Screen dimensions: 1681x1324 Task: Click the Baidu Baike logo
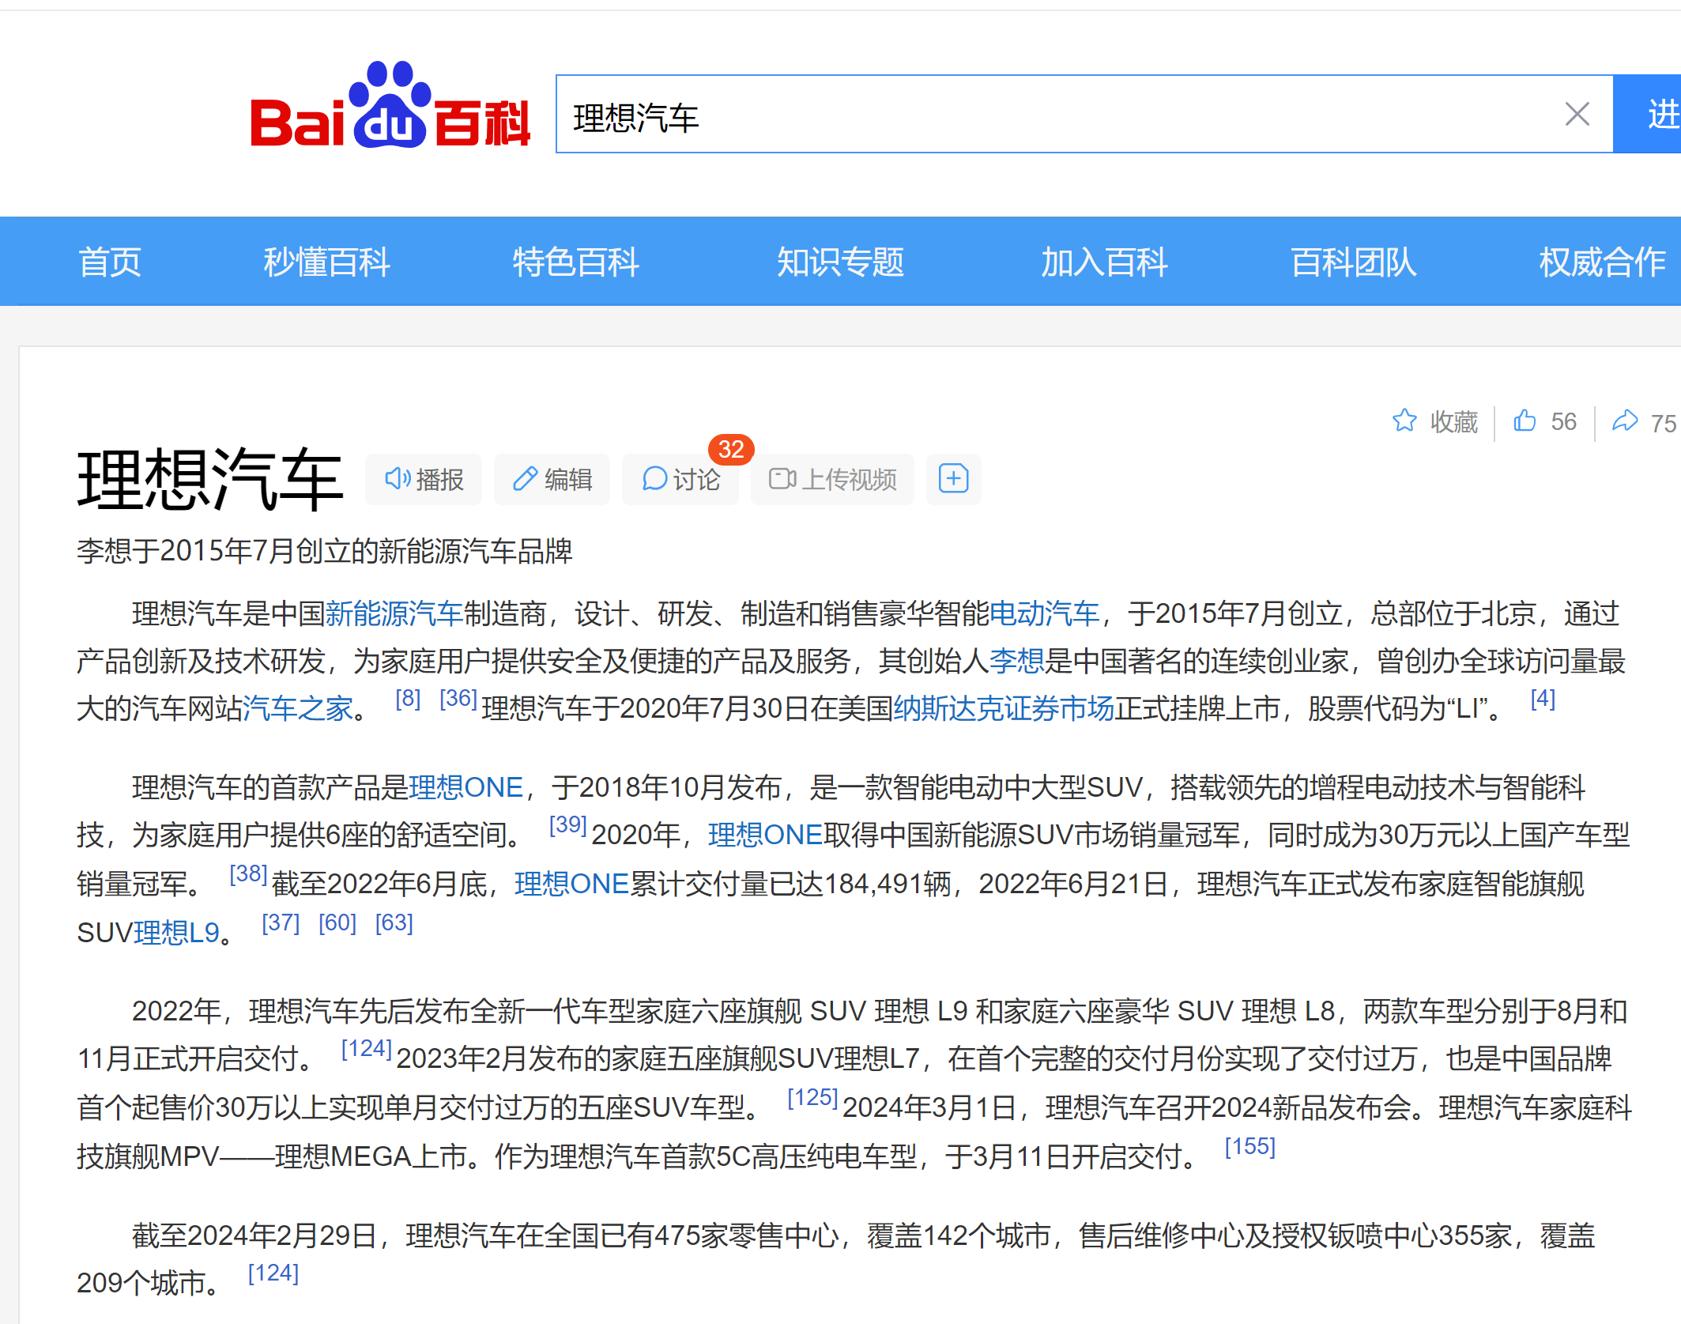pyautogui.click(x=390, y=105)
